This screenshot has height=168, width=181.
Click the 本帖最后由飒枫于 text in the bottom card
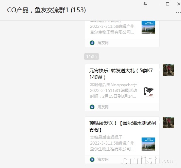point(106,137)
